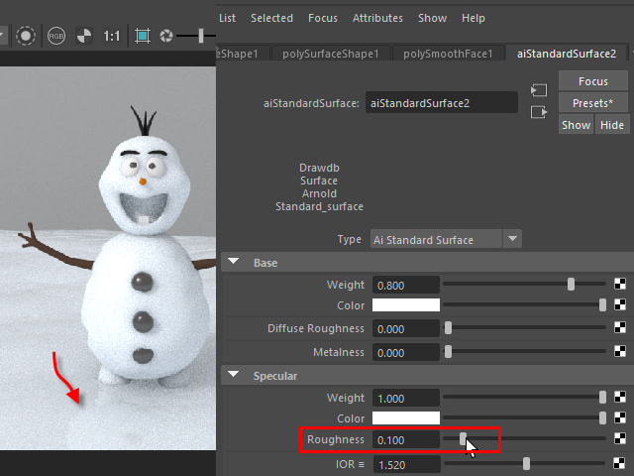Click the dashed circle isolate icon
This screenshot has height=476, width=634.
pos(27,36)
